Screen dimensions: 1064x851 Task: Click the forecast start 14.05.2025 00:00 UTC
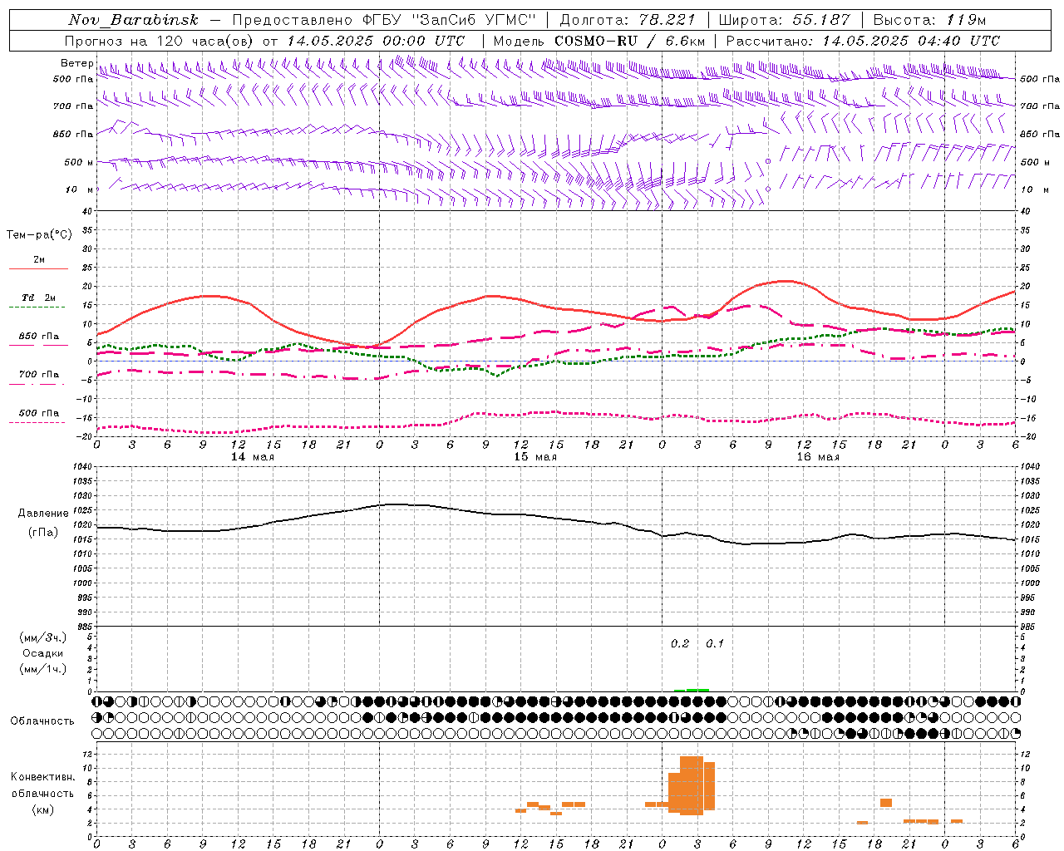376,41
